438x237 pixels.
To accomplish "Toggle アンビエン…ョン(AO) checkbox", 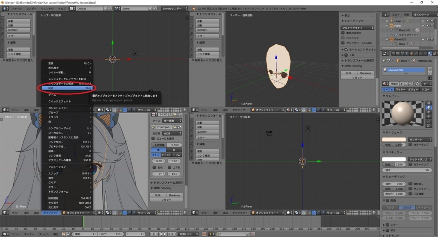I will tap(343, 43).
